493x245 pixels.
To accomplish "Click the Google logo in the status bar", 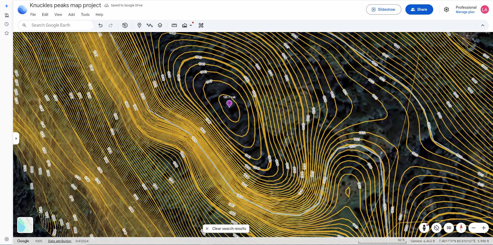I will [x=23, y=241].
